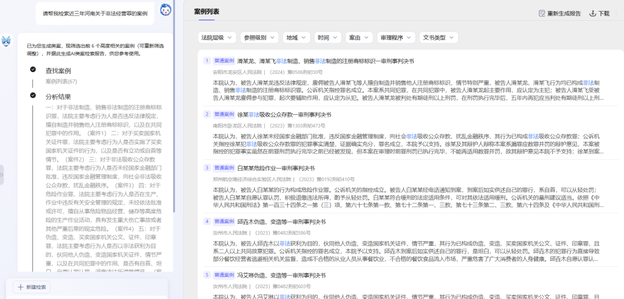
Task: Click the summary paragraph of case 1
Action: 408,90
